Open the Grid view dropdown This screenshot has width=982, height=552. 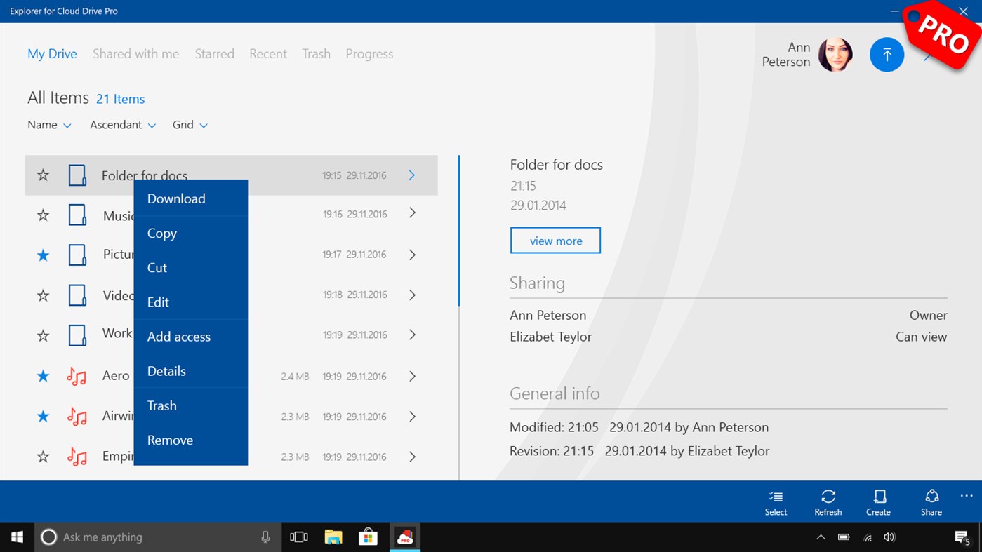[x=190, y=125]
